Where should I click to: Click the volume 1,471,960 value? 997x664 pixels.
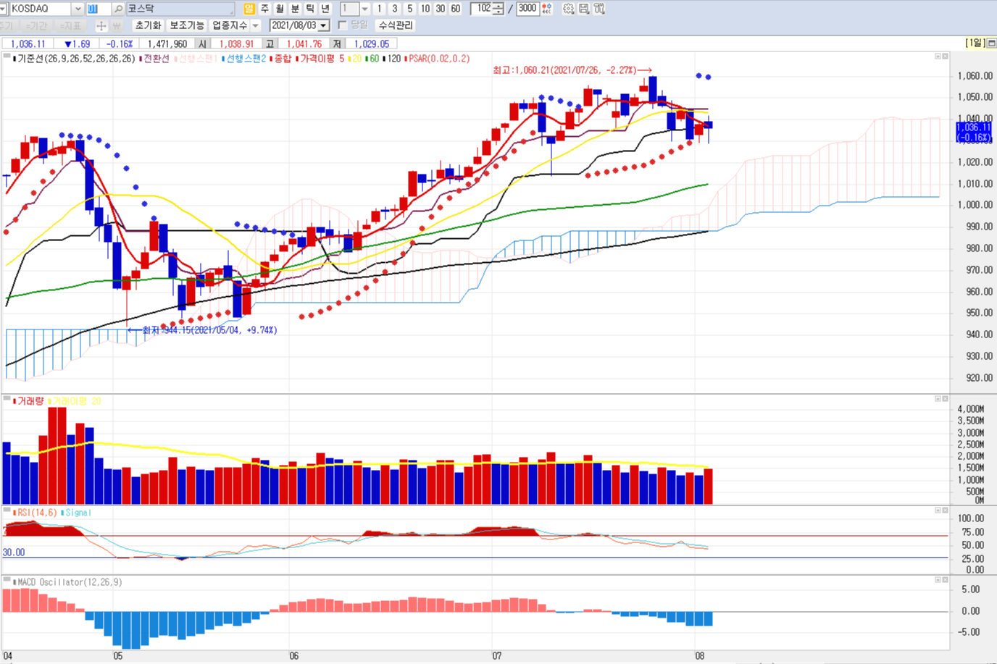[x=167, y=44]
